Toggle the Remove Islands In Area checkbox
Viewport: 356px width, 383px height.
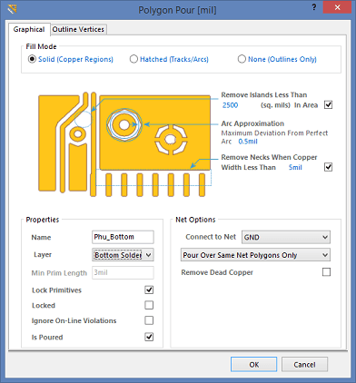point(329,105)
